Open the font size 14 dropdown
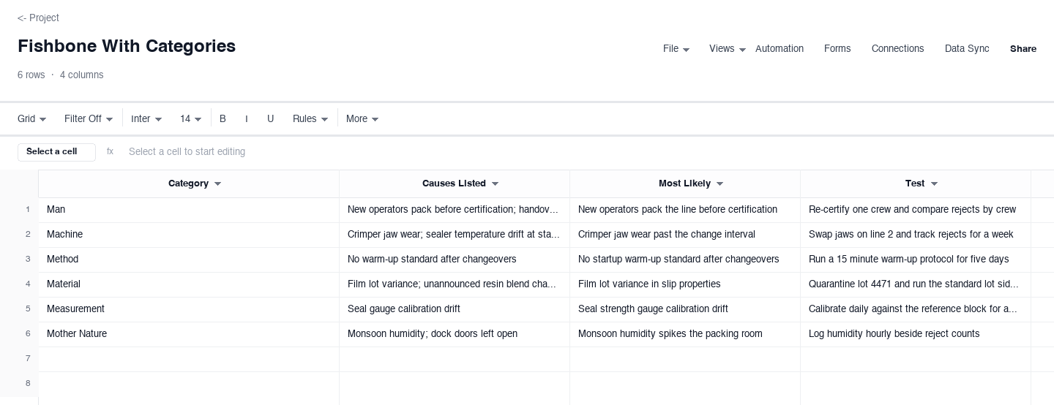 pyautogui.click(x=190, y=119)
